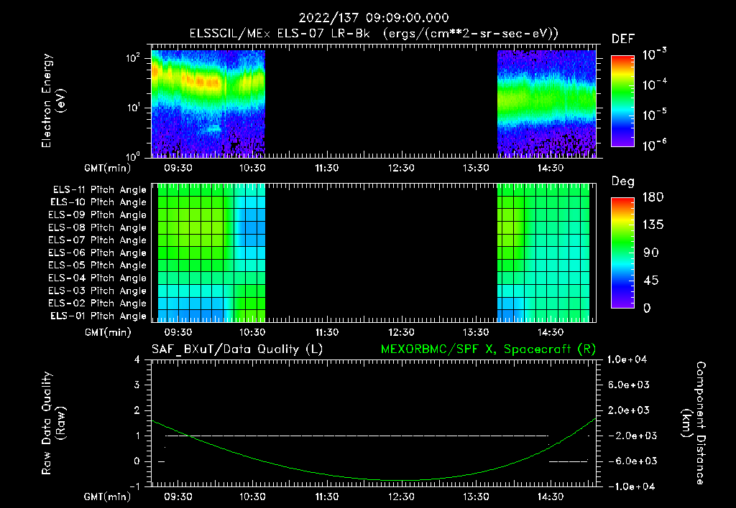Click the DEF color bar legend
The image size is (736, 508).
[622, 100]
